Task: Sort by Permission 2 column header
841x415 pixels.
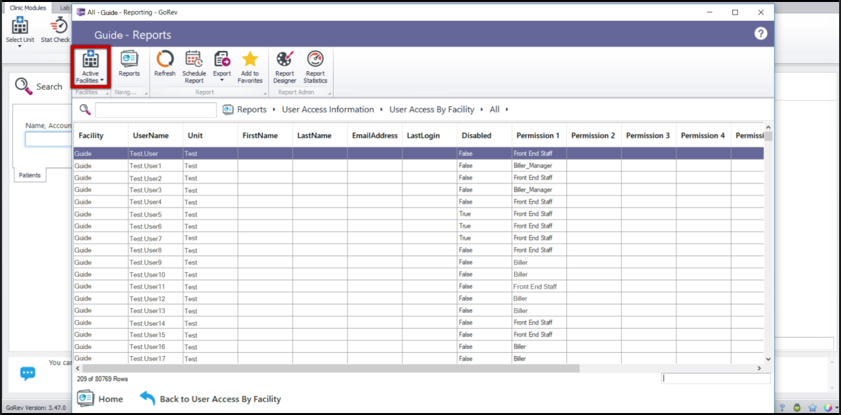Action: point(594,135)
